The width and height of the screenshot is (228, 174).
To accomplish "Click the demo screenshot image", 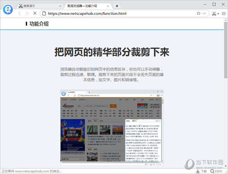I will point(112,128).
